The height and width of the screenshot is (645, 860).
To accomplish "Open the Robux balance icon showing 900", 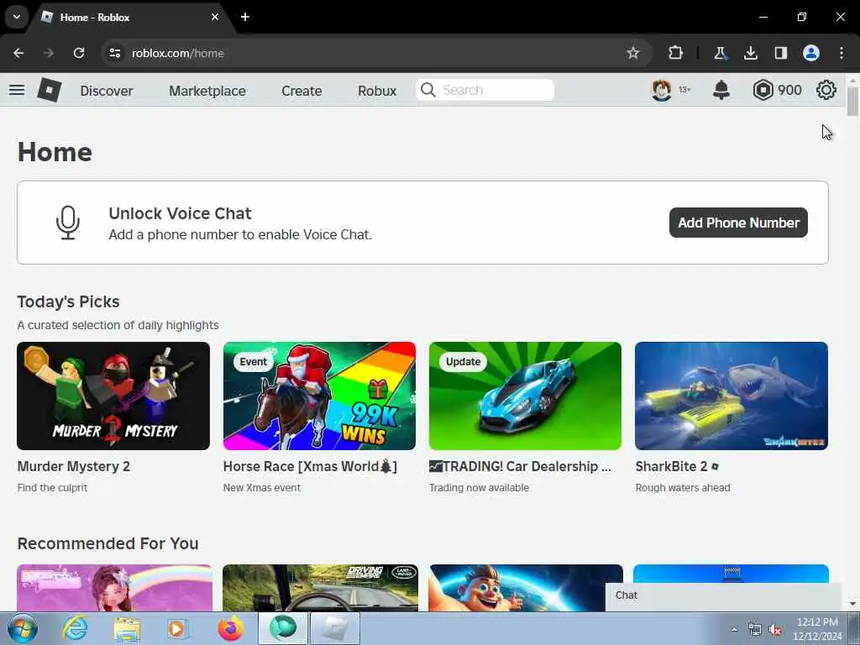I will point(763,90).
